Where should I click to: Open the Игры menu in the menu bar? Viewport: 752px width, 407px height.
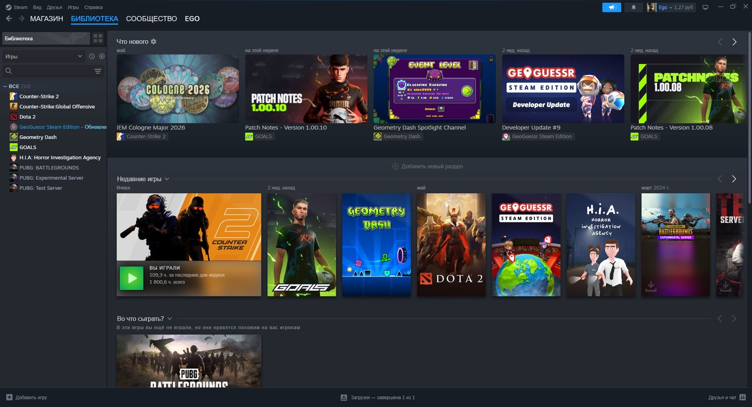pyautogui.click(x=73, y=7)
